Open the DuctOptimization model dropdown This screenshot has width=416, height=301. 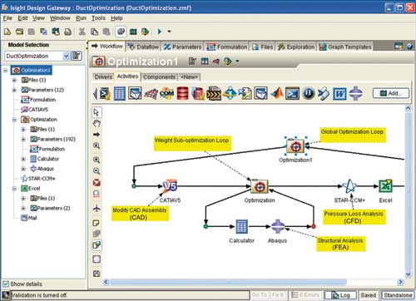click(x=67, y=56)
